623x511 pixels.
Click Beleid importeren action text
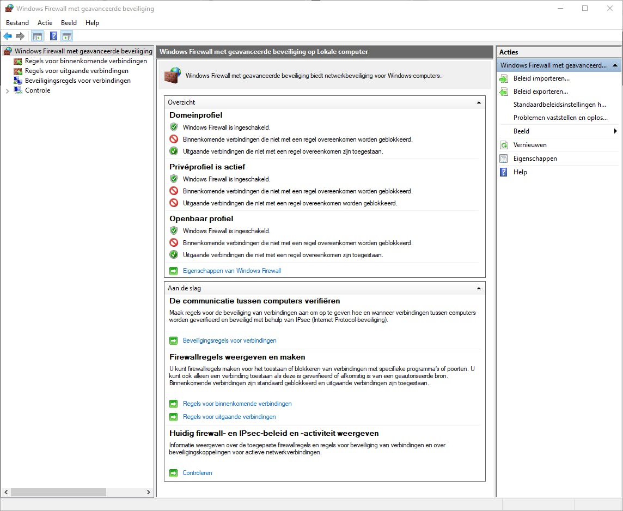(541, 78)
